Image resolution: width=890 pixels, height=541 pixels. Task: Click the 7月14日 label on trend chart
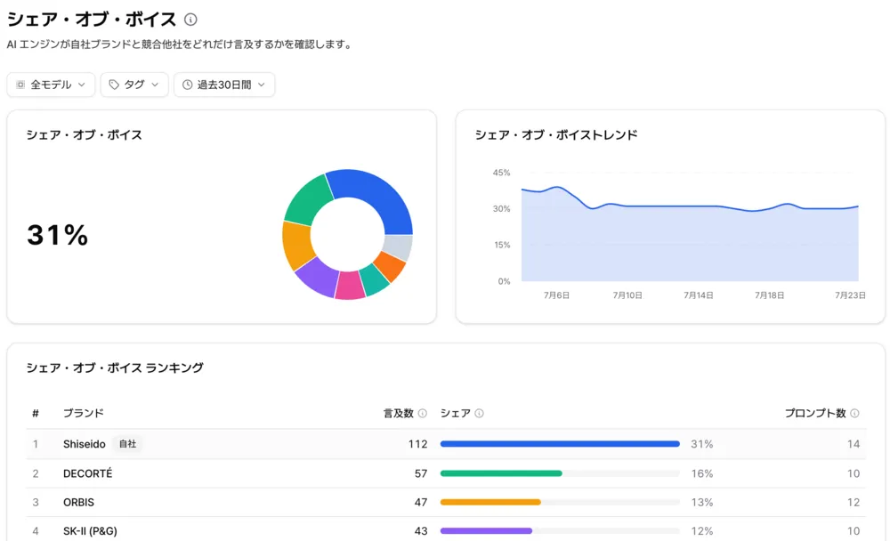pos(698,295)
